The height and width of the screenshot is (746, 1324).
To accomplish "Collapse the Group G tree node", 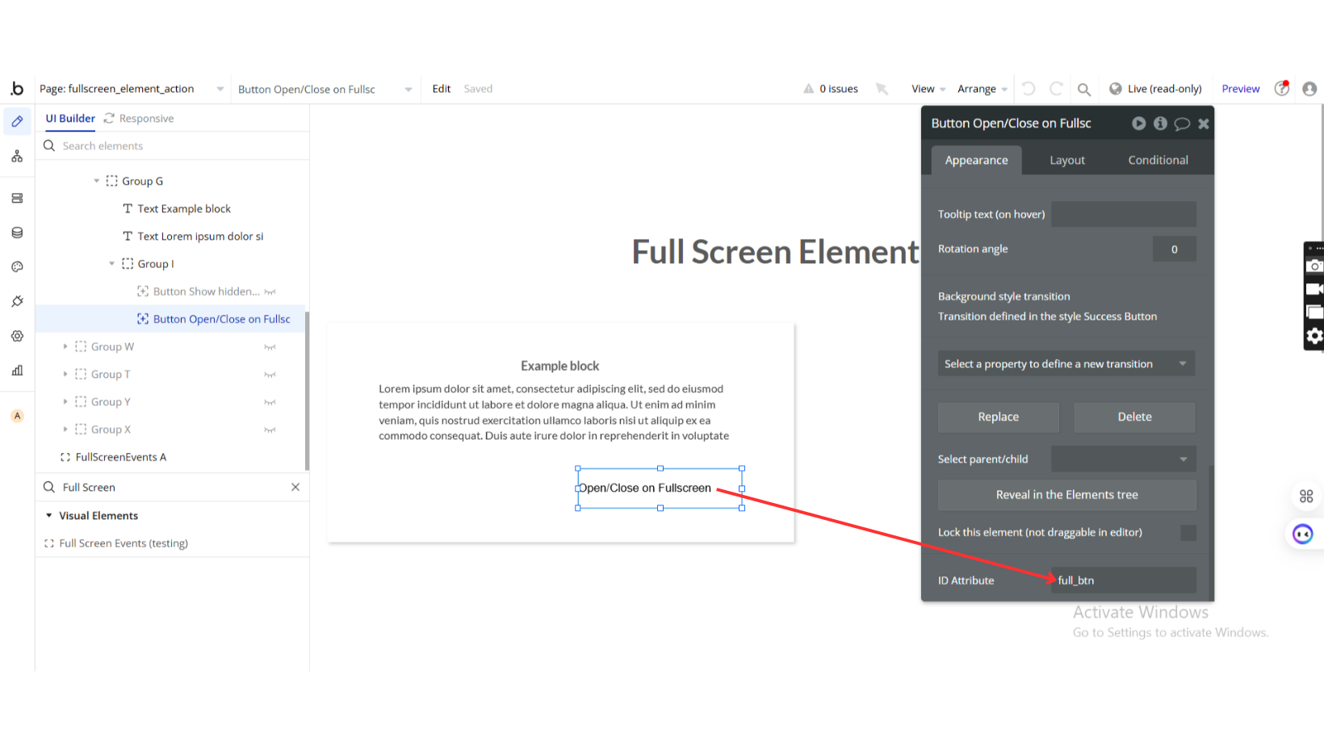I will pyautogui.click(x=97, y=181).
